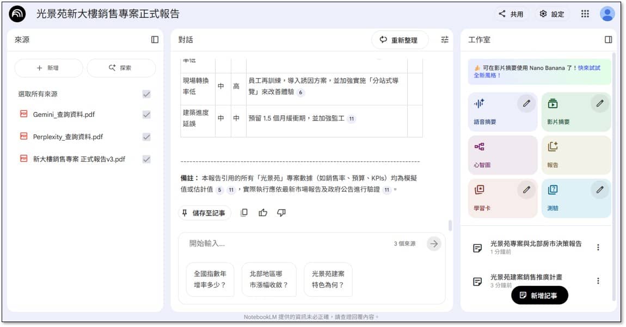Screen dimensions: 626x327
Task: Select the 心智圖 mind map tile
Action: (502, 154)
